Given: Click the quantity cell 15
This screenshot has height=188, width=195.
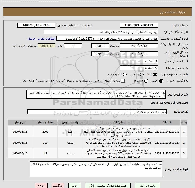Looking at the screenshot, I should coord(45,153).
